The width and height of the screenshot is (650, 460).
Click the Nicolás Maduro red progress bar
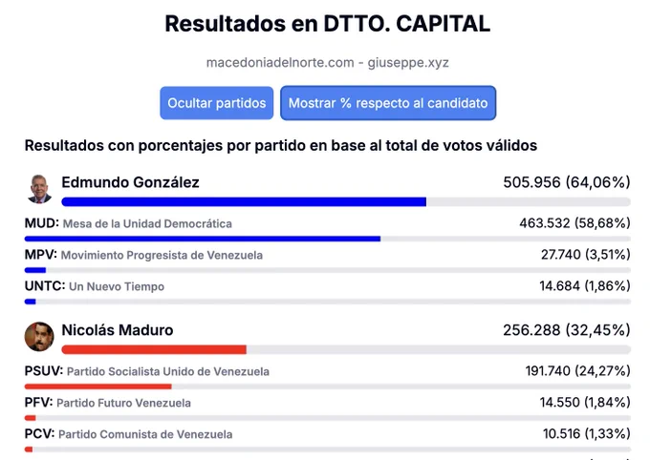346,350
